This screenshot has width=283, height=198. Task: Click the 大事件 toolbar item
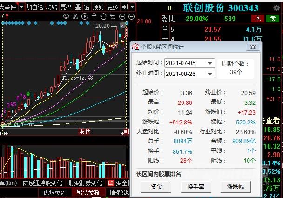[x=8, y=7]
